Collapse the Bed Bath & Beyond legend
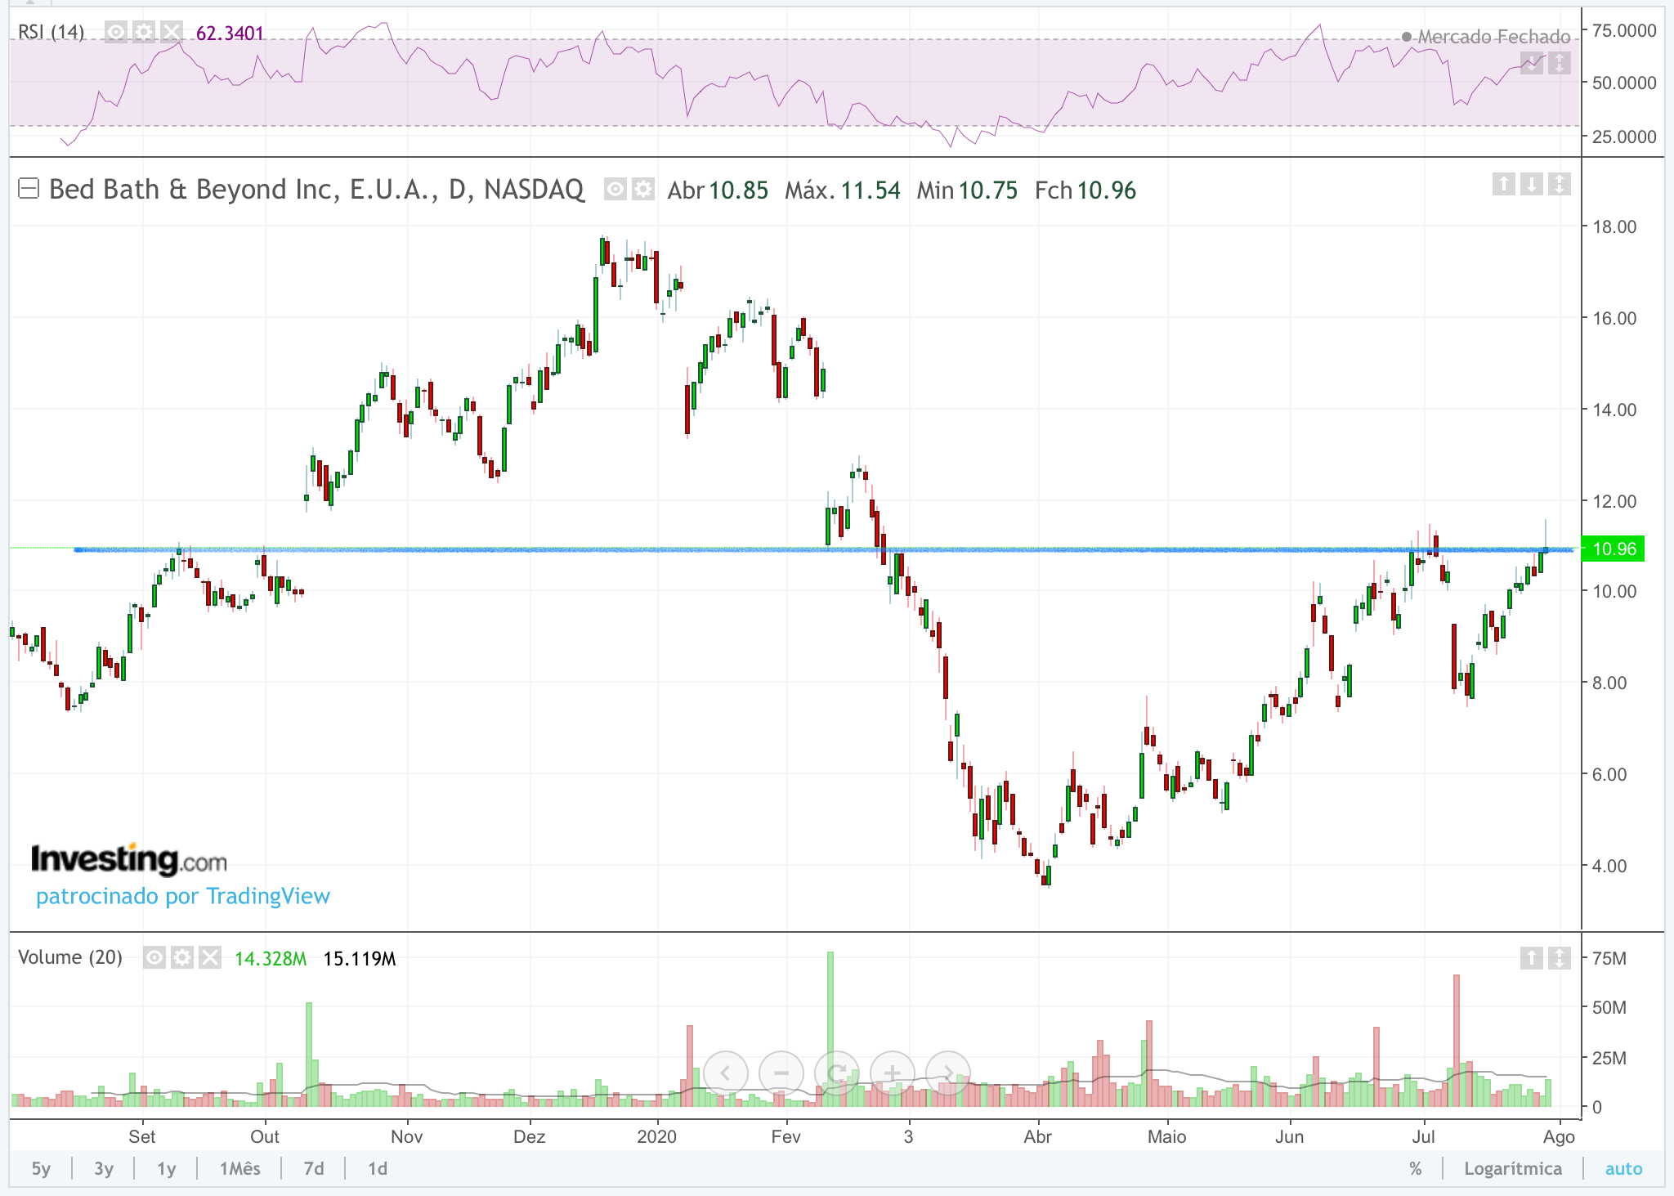The width and height of the screenshot is (1674, 1196). click(29, 189)
